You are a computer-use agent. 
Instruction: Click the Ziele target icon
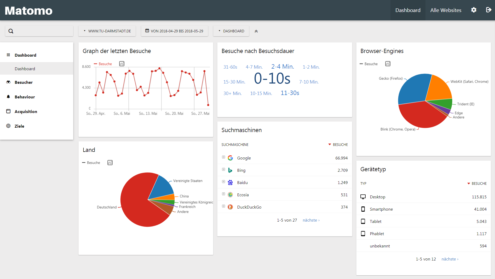8,126
